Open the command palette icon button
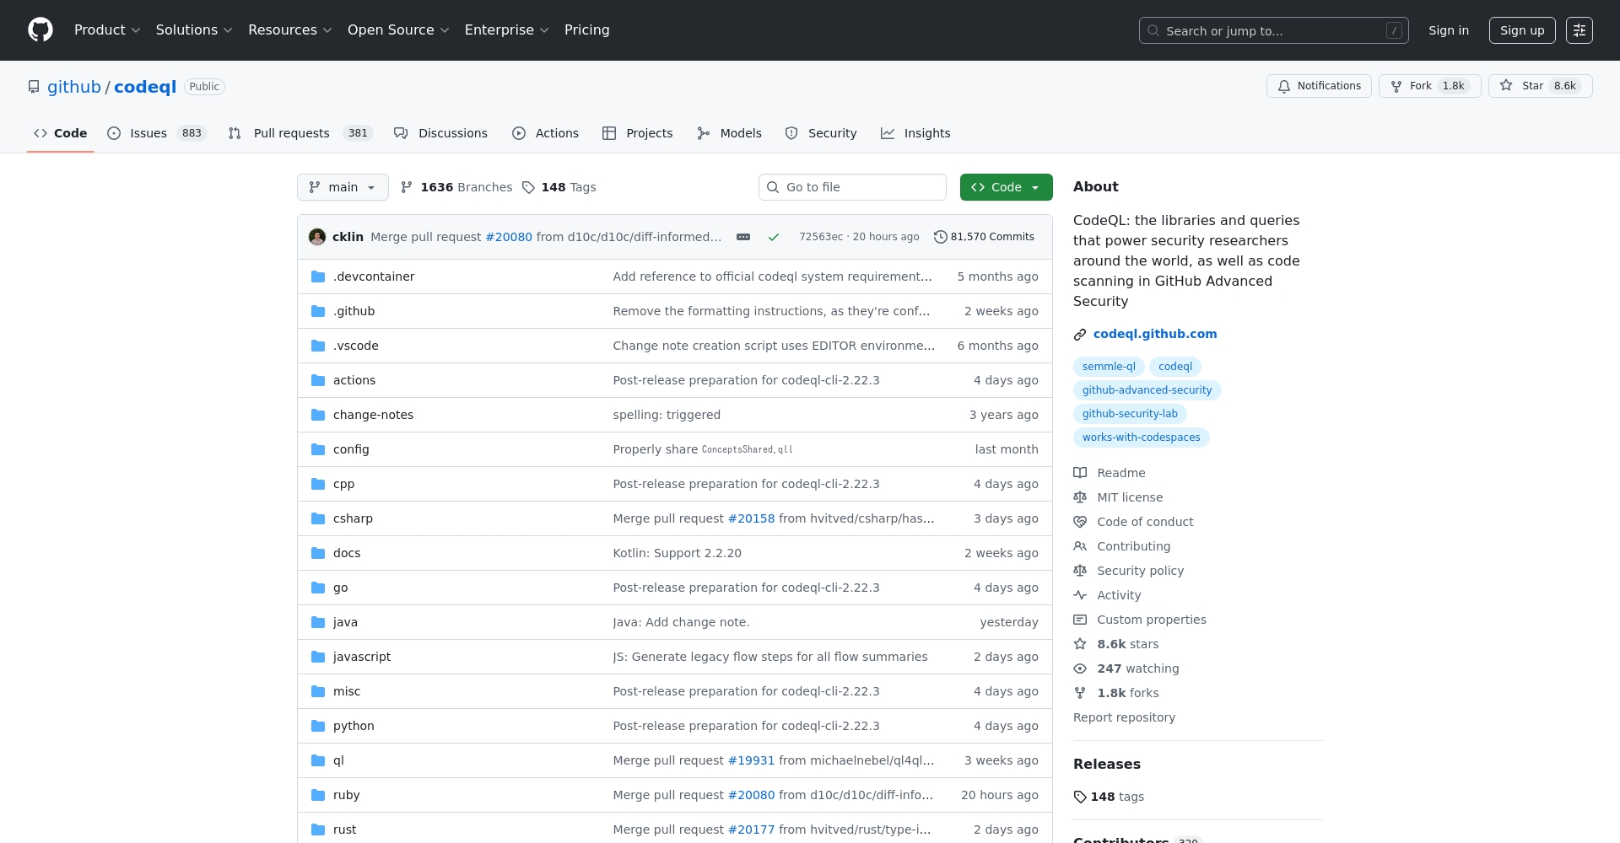 click(1579, 30)
